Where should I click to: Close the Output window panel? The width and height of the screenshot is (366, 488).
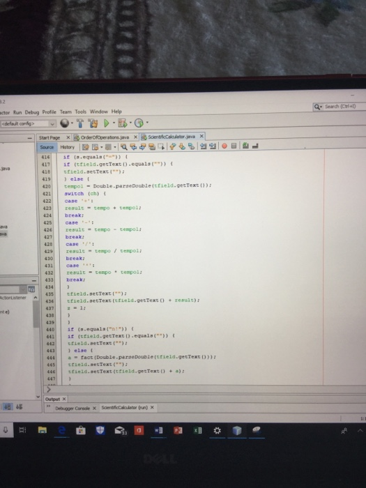tap(64, 399)
